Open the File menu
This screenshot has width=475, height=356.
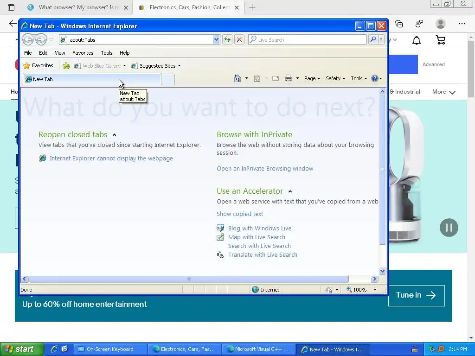pyautogui.click(x=28, y=53)
